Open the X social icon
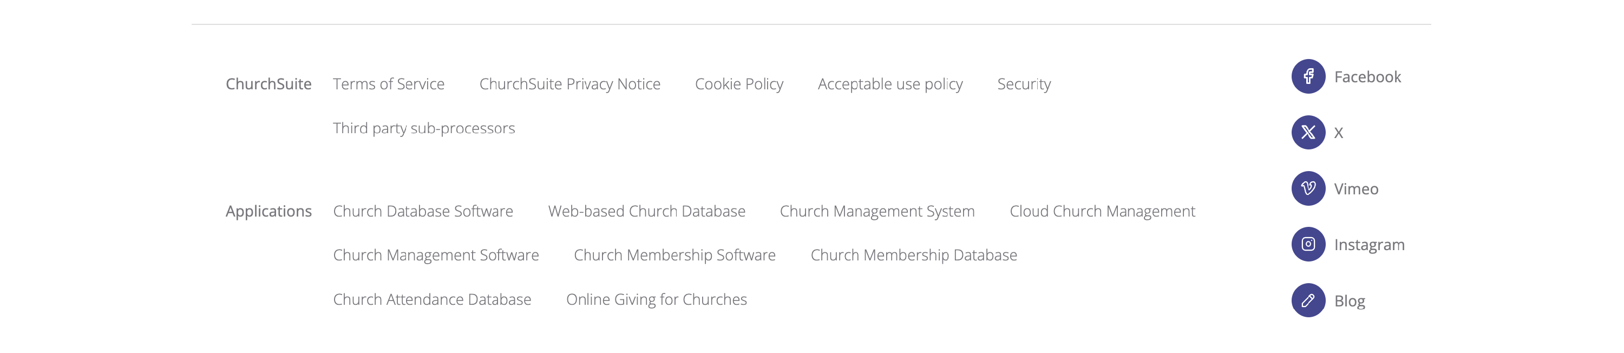Screen dimensions: 1624x353 click(1308, 132)
